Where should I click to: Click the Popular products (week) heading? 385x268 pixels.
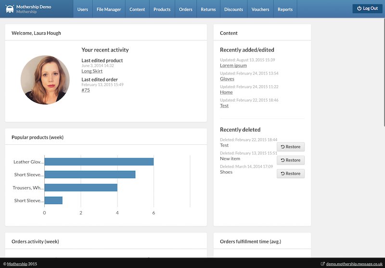coord(38,138)
